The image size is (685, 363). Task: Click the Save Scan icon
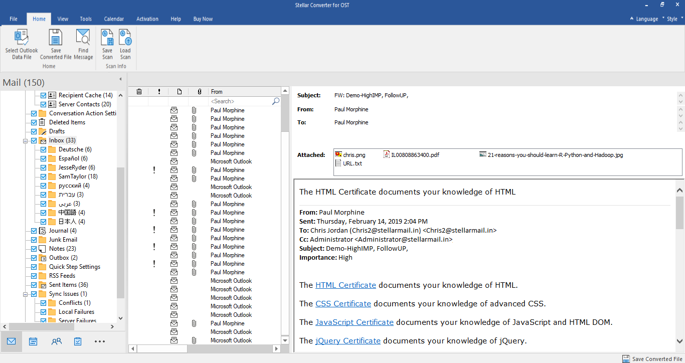(x=107, y=38)
